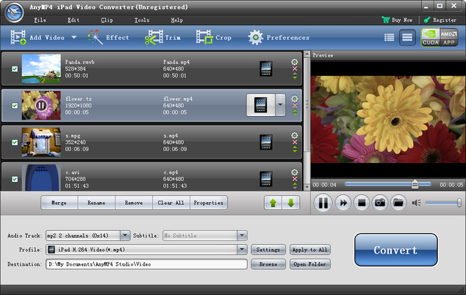Fast forward the preview
The width and height of the screenshot is (466, 295).
(x=343, y=203)
